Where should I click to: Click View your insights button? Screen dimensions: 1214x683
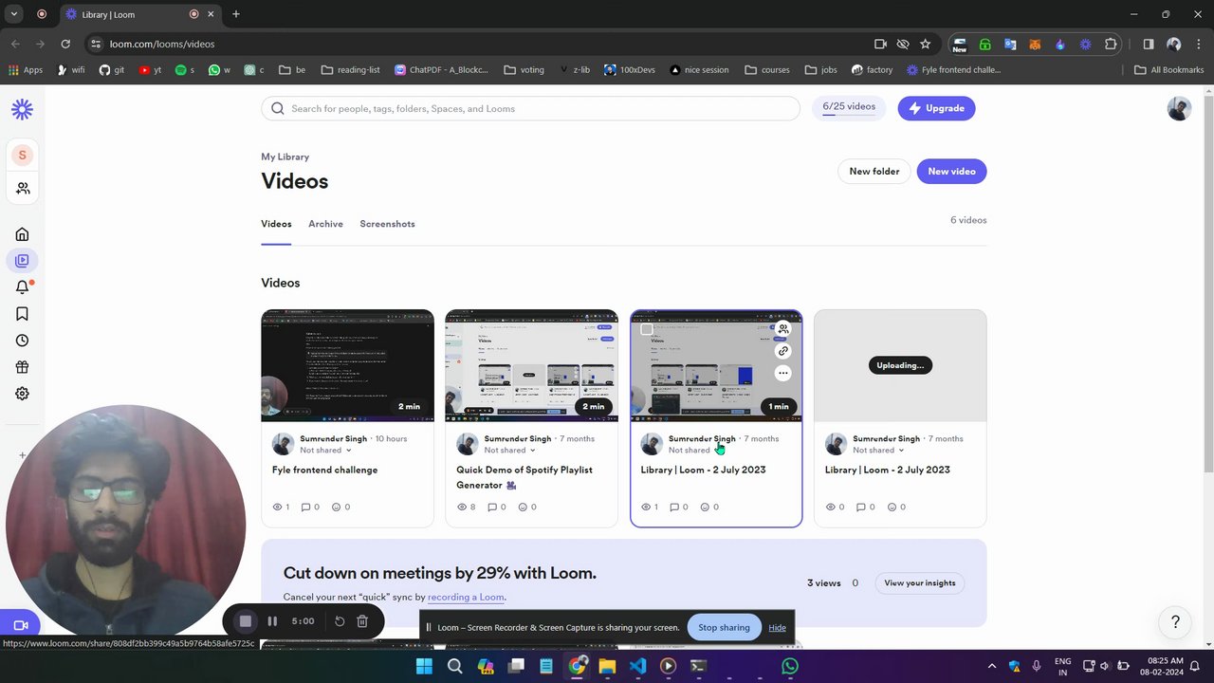[919, 583]
